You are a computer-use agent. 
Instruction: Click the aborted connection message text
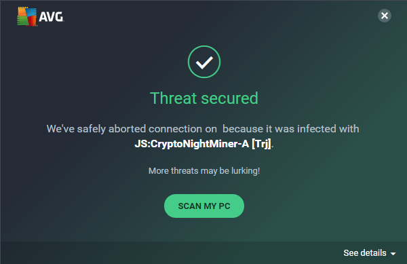[203, 129]
